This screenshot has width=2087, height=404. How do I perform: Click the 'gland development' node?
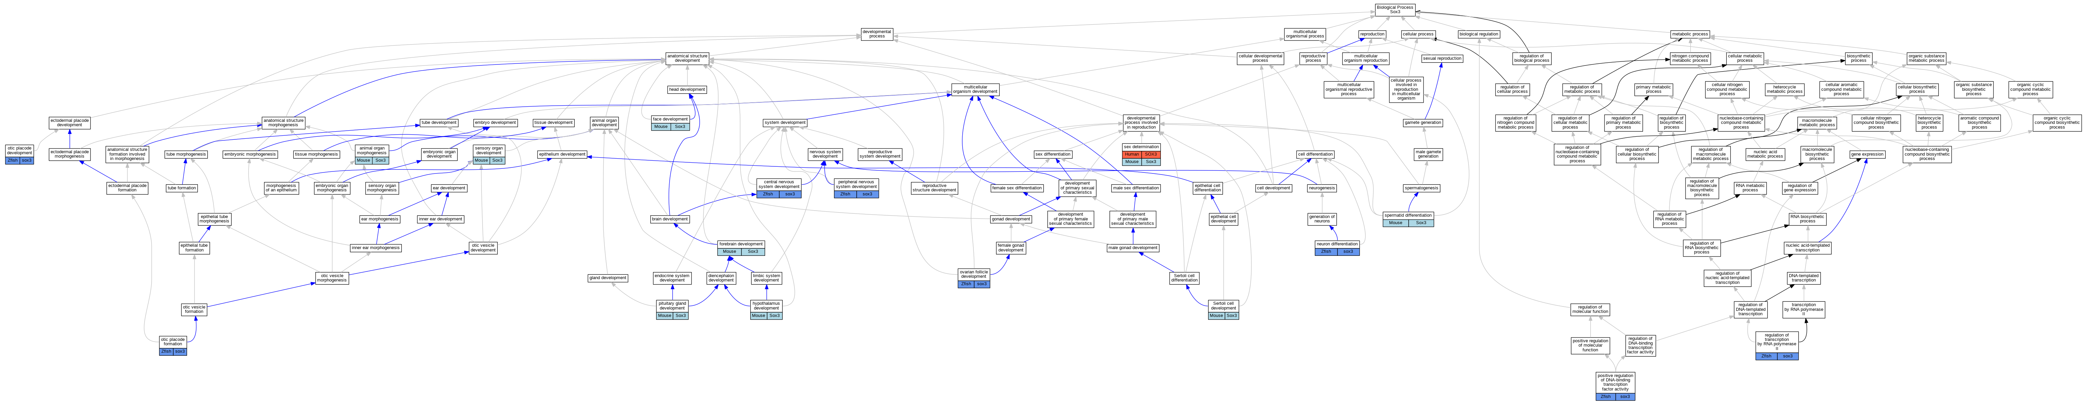[608, 278]
